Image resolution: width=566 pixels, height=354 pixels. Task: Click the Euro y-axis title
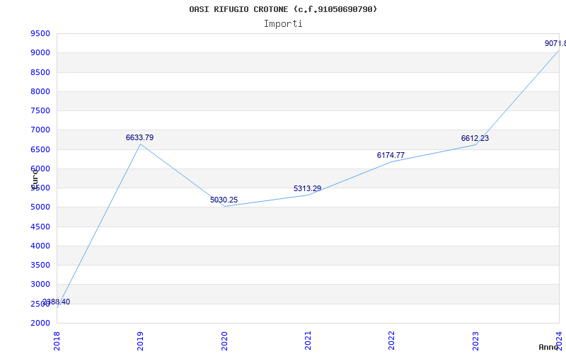(34, 178)
